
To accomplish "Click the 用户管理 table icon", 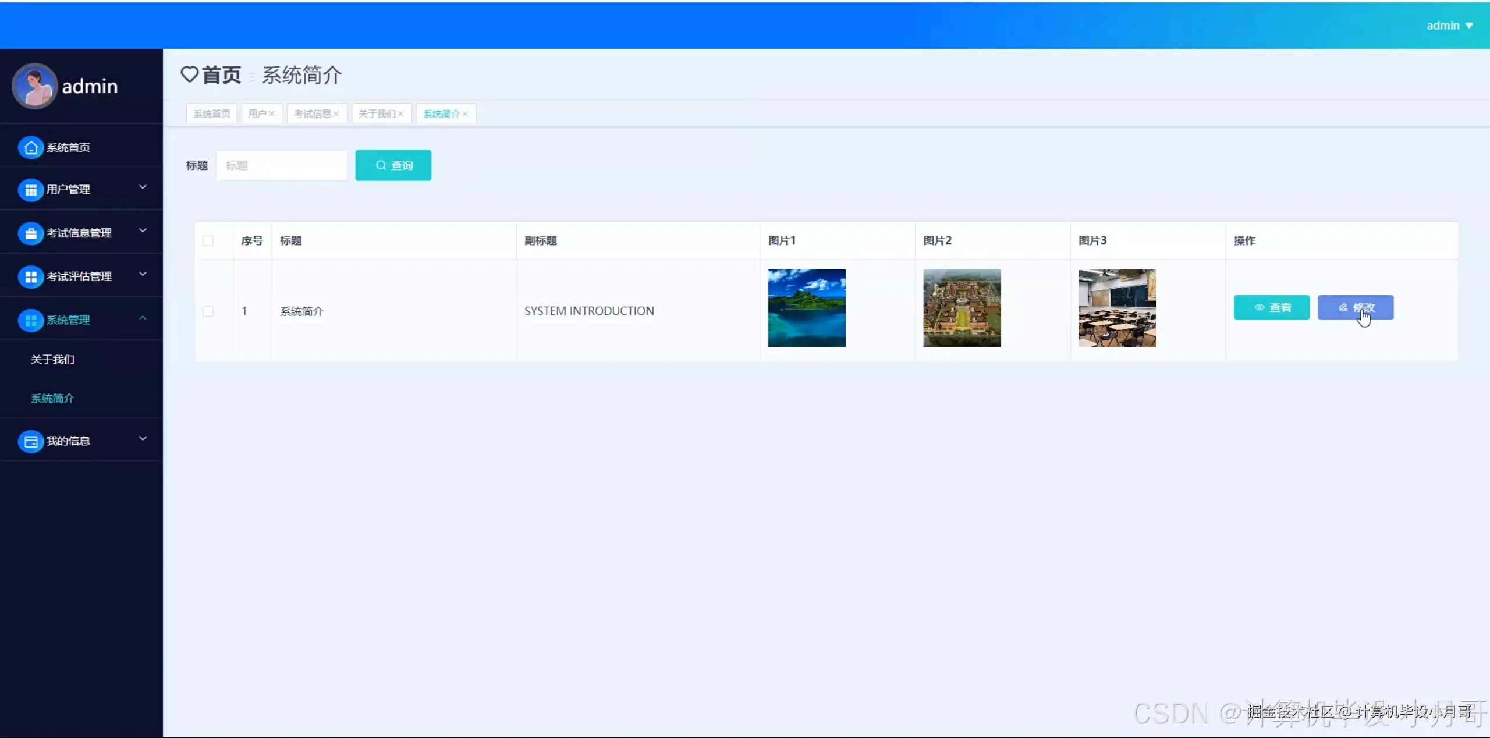I will 31,190.
